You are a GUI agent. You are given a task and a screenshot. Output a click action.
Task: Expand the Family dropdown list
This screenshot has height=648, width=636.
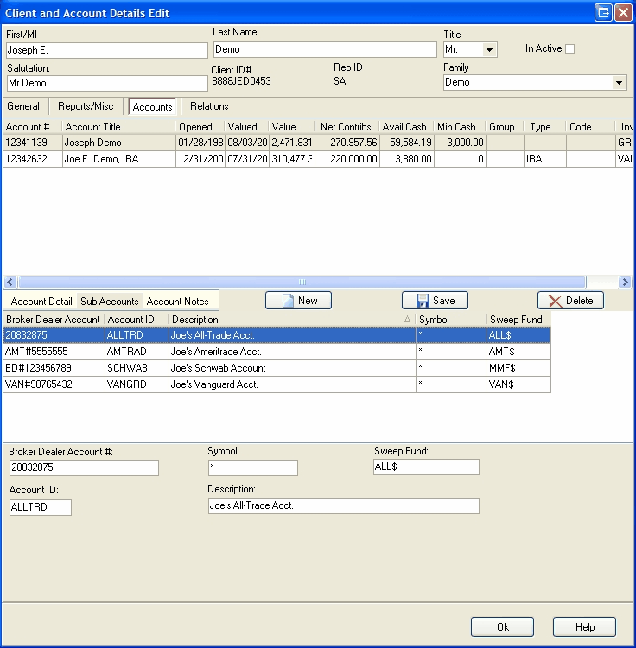[619, 83]
